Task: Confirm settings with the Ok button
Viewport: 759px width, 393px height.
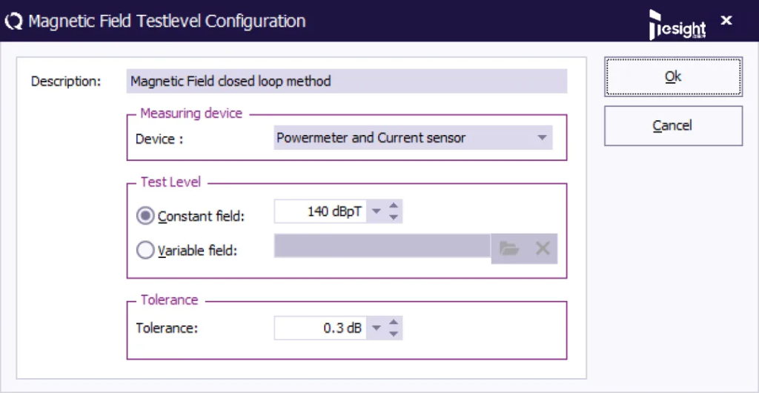Action: 673,77
